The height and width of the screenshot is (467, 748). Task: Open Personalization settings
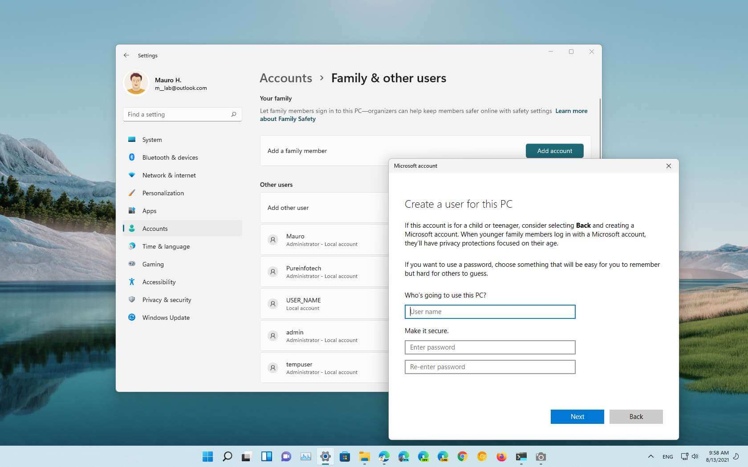point(183,193)
